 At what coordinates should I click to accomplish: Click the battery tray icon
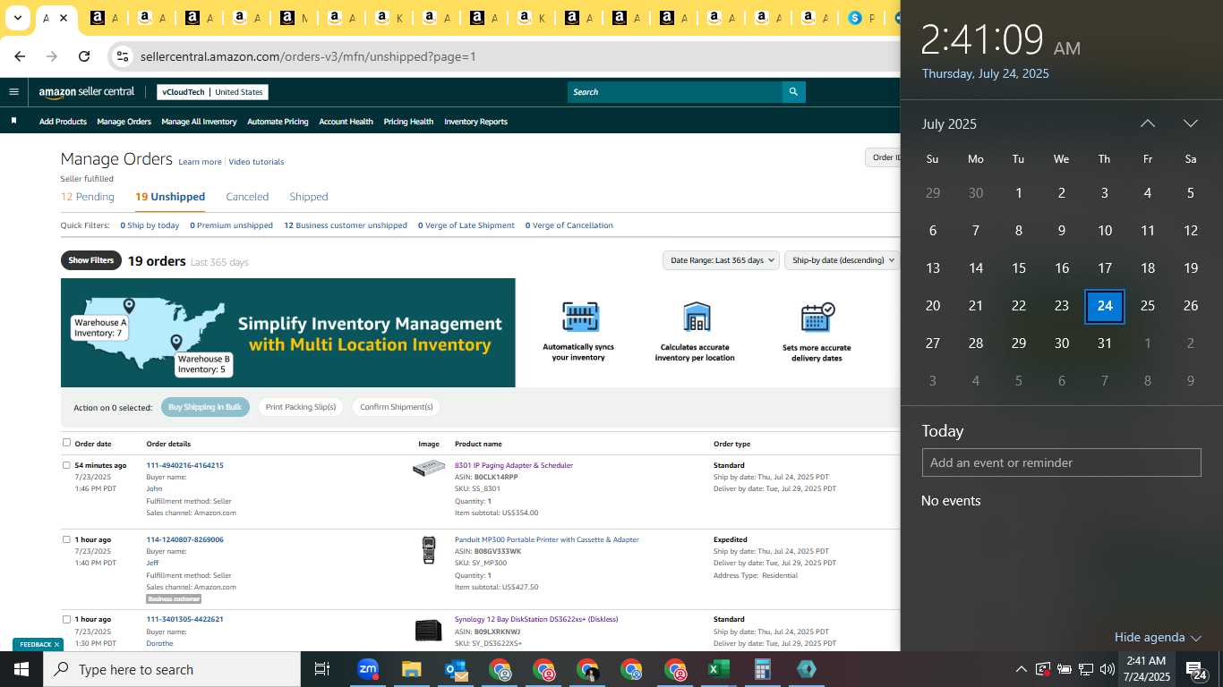1064,669
